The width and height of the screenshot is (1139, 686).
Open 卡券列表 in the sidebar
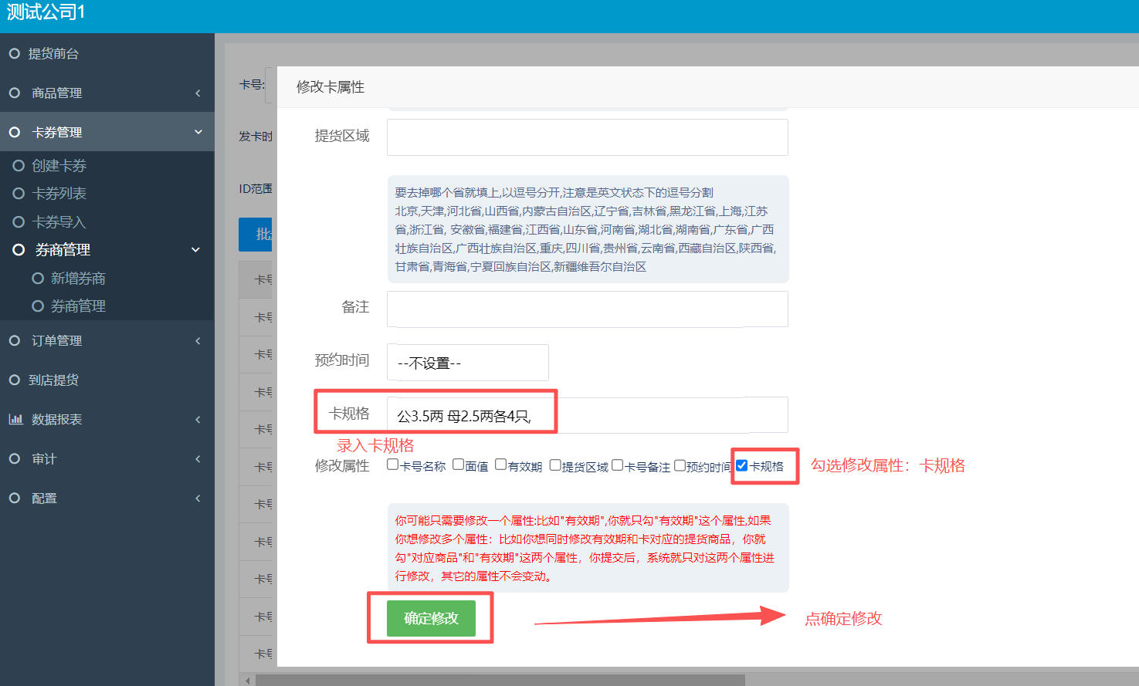pyautogui.click(x=59, y=194)
